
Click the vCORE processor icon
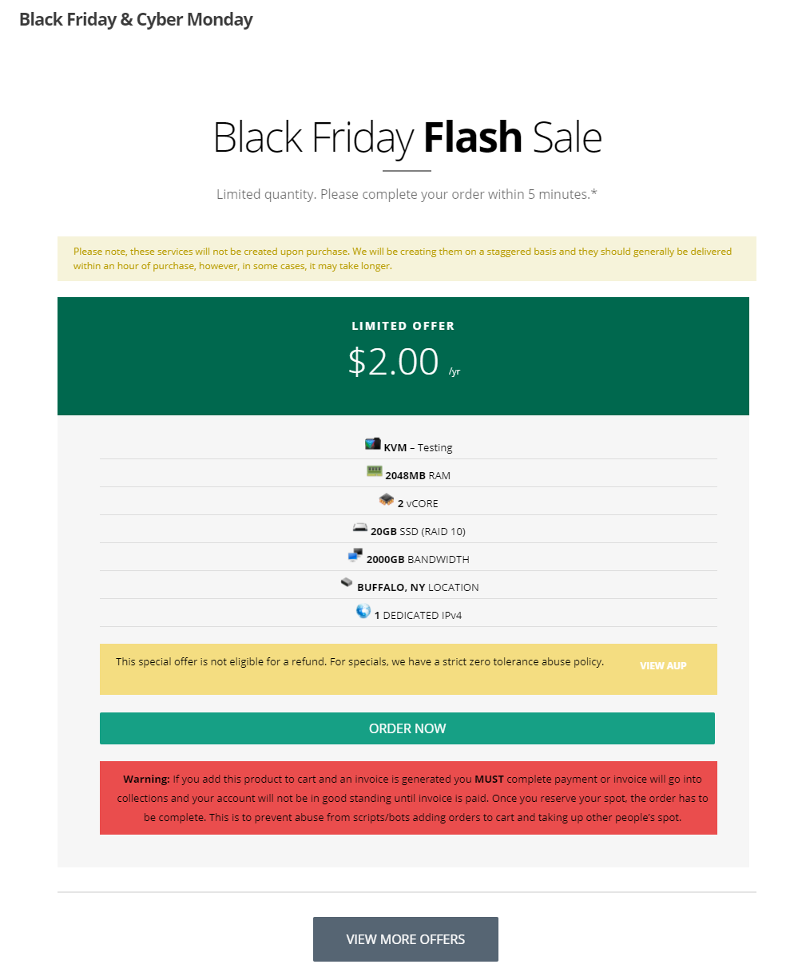tap(387, 500)
